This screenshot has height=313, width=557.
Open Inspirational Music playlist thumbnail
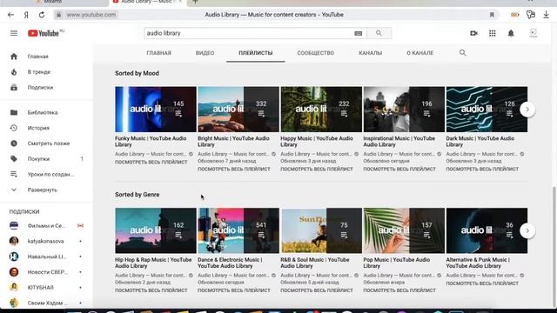(x=404, y=110)
